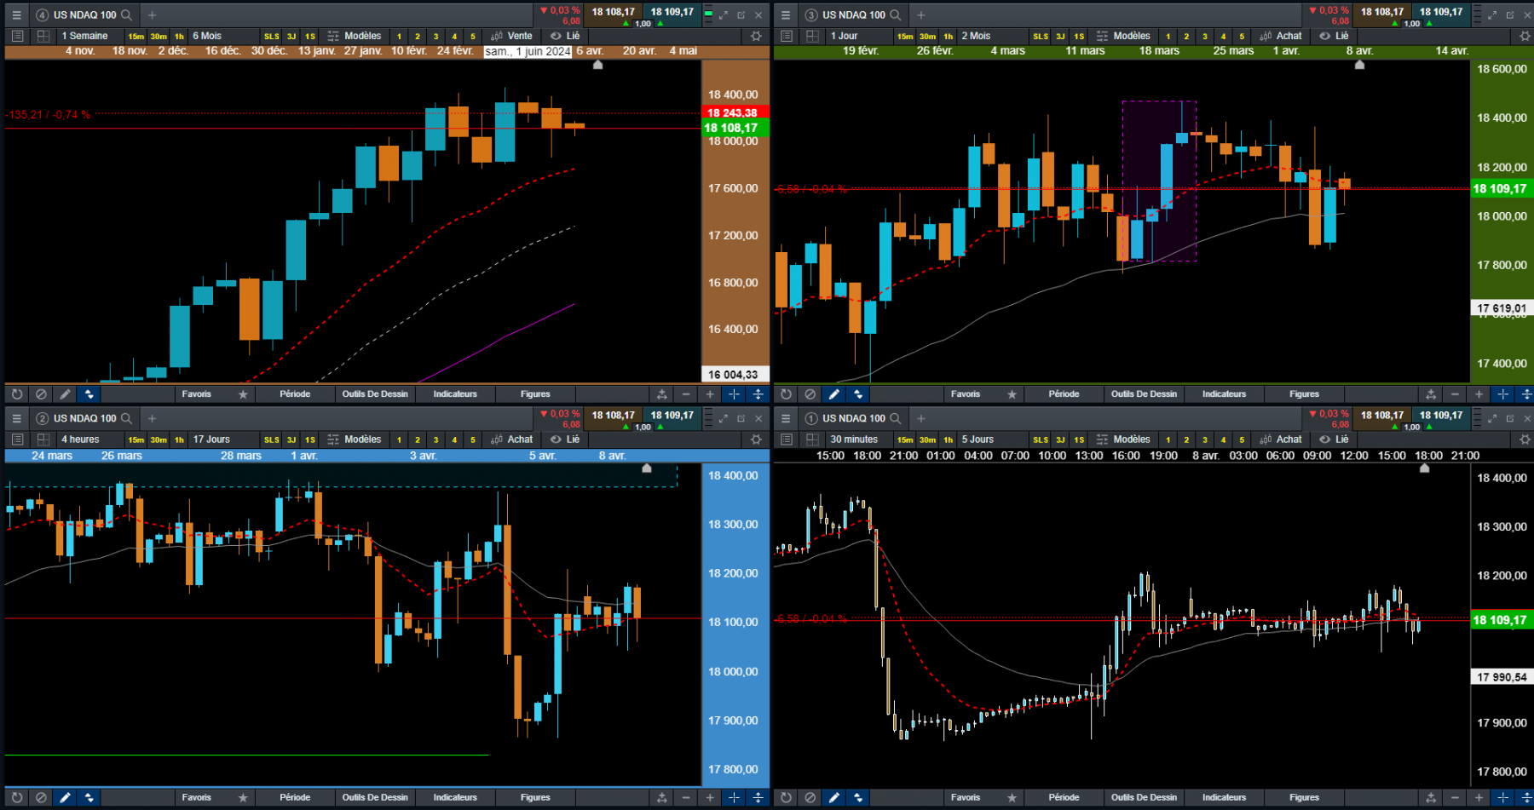The width and height of the screenshot is (1534, 810).
Task: Toggle Lié link eye in chart 4
Action: tap(564, 36)
